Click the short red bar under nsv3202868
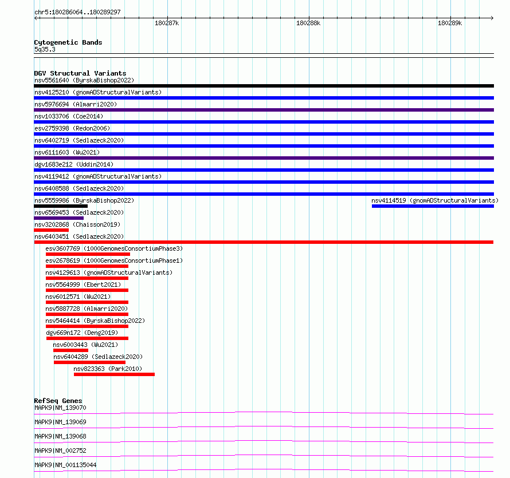This screenshot has height=478, width=510. pos(52,230)
